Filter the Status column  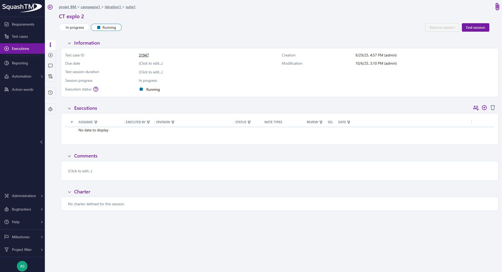click(249, 122)
